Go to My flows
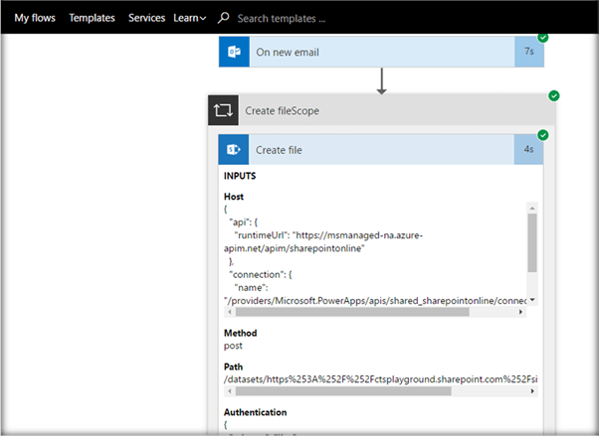The width and height of the screenshot is (599, 436). [35, 18]
